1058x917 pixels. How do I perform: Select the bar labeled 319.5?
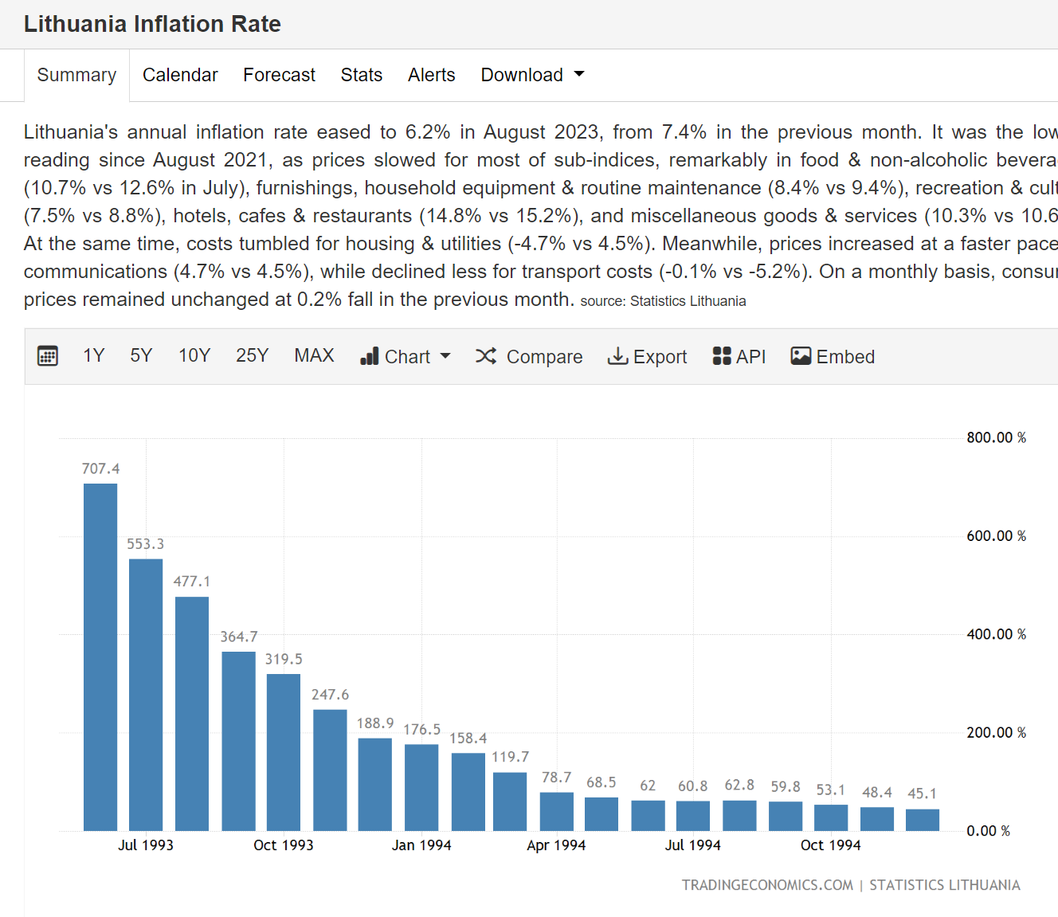[x=284, y=752]
